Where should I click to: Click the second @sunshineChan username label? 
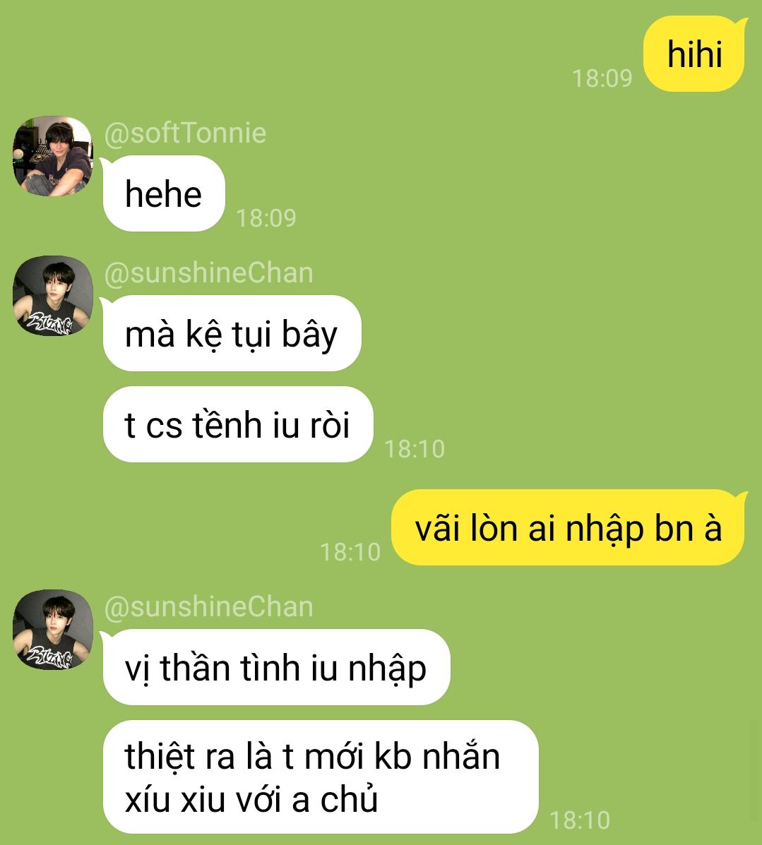209,607
